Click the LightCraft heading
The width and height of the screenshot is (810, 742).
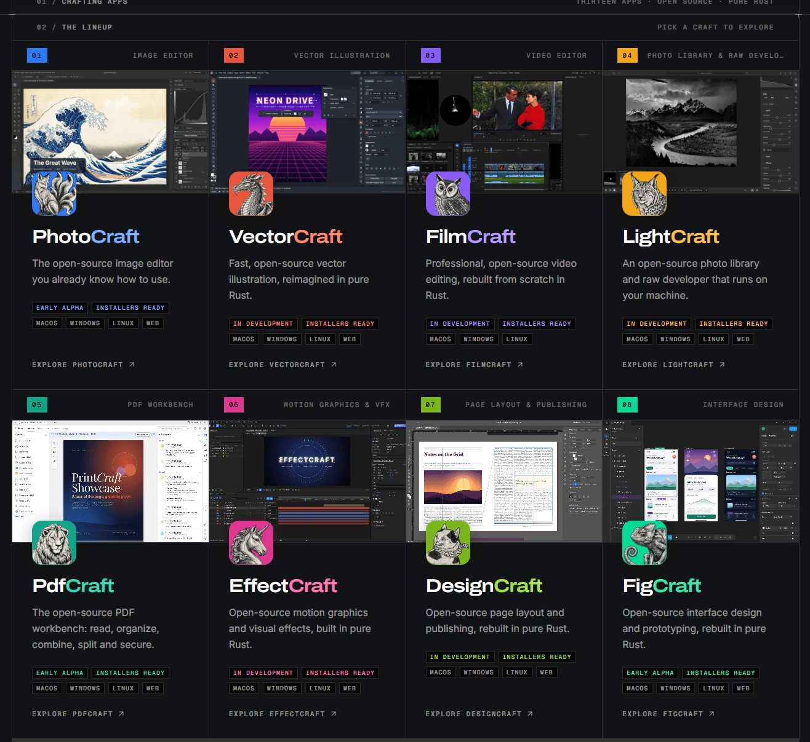click(x=671, y=237)
